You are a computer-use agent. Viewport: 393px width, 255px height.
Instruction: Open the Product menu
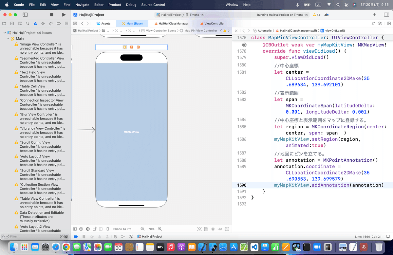[115, 5]
